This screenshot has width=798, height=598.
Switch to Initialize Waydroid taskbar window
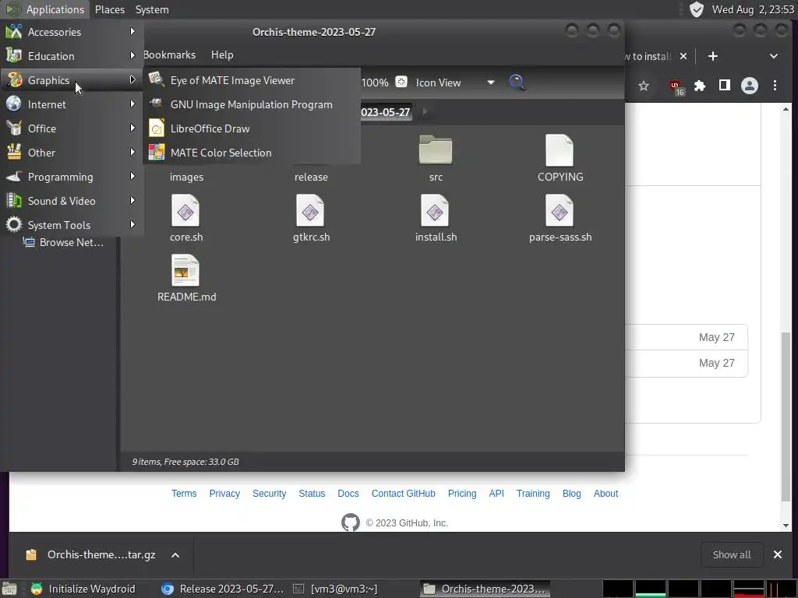[83, 589]
